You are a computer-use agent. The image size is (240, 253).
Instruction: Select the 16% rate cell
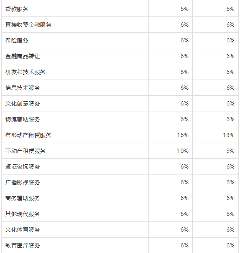pyautogui.click(x=183, y=135)
